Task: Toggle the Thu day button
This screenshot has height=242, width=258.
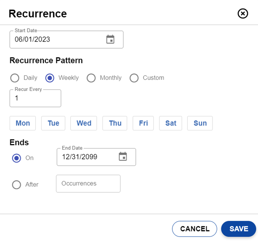Action: (115, 123)
